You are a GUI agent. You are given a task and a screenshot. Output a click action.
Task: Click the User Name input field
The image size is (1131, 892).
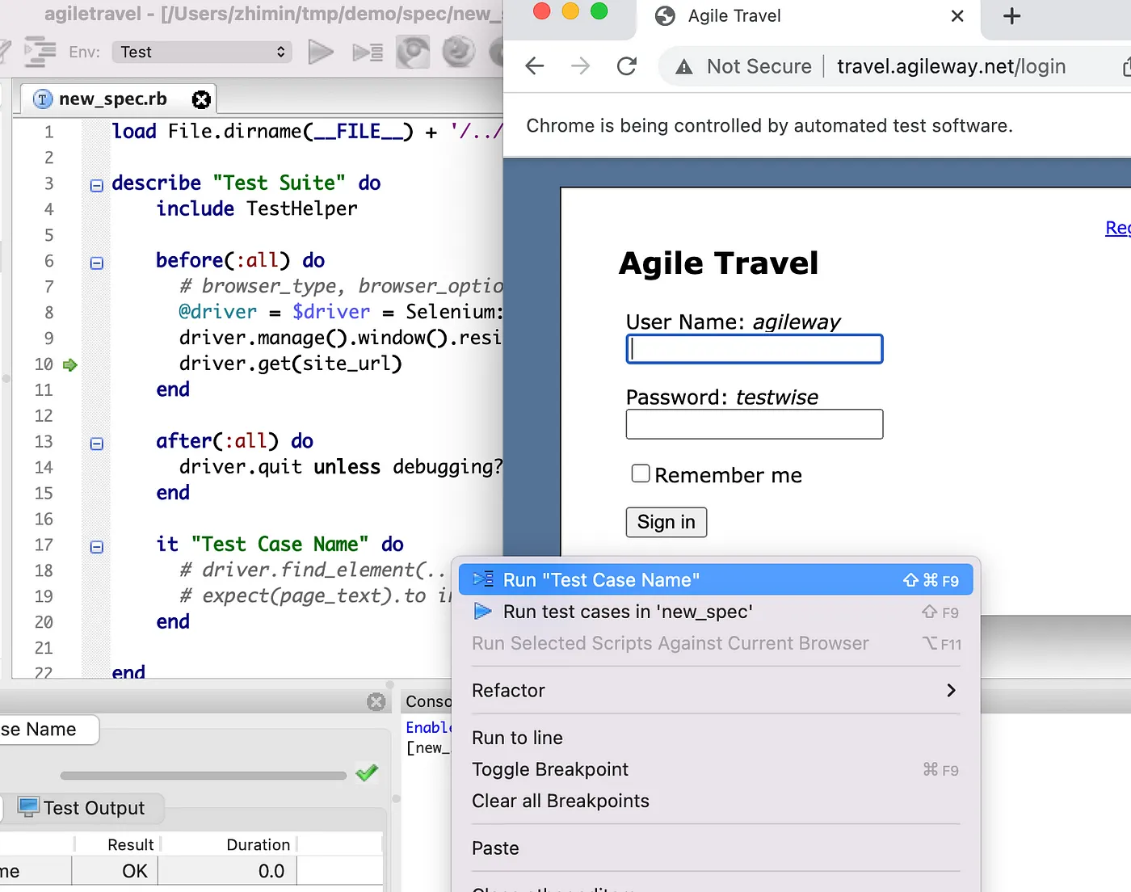tap(755, 349)
